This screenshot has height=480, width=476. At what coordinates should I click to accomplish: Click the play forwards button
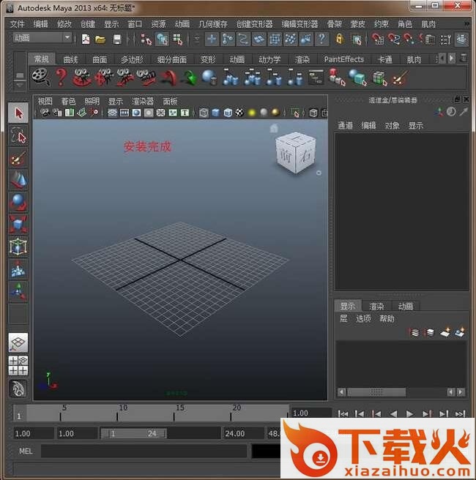click(x=409, y=414)
